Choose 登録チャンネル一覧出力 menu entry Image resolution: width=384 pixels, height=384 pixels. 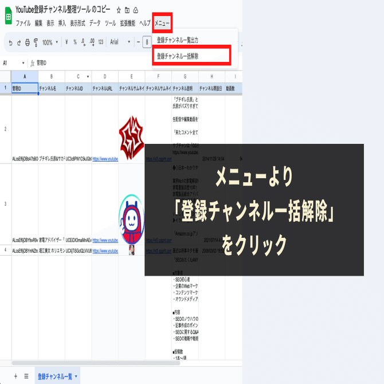195,40
